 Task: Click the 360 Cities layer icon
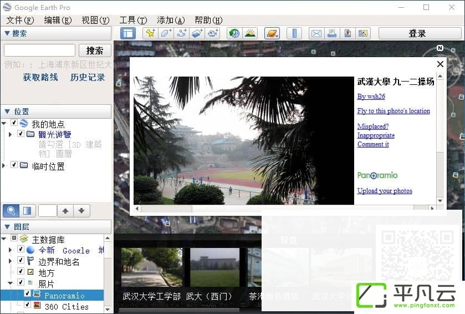coord(37,305)
